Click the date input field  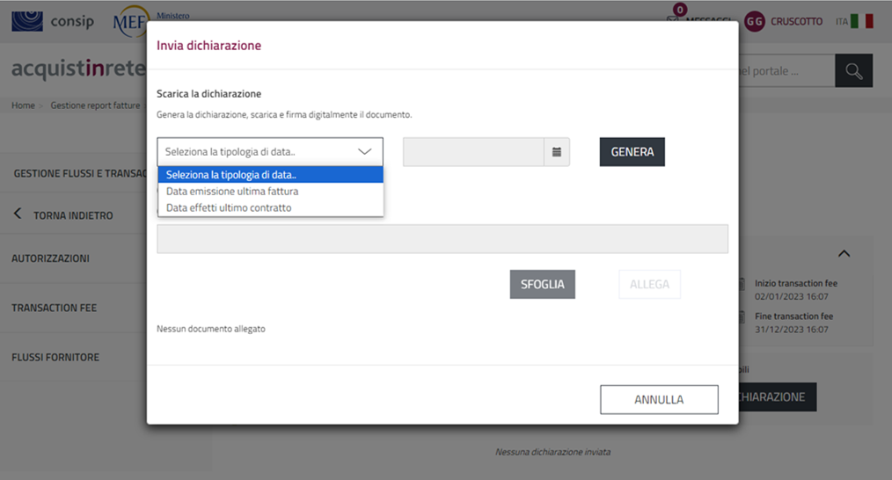pos(473,152)
